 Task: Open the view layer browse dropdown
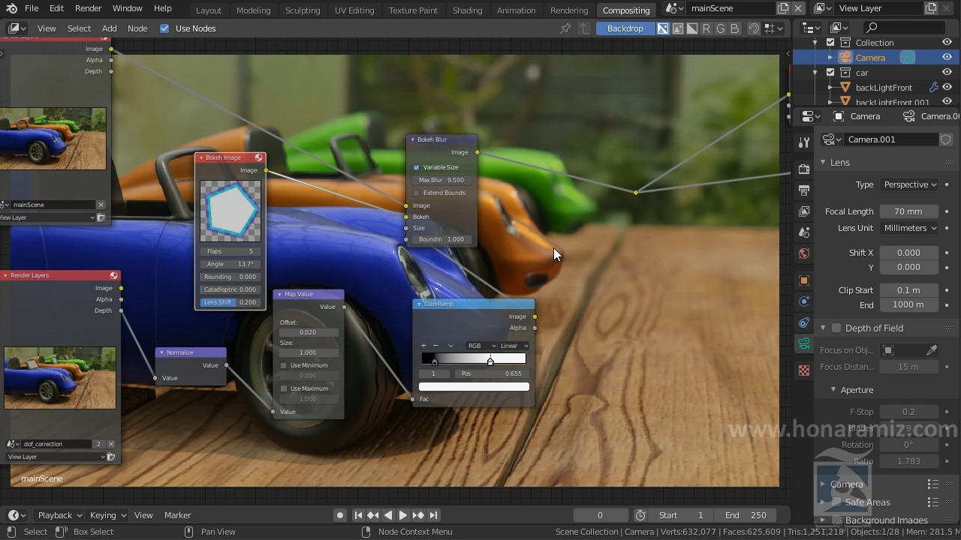(823, 8)
